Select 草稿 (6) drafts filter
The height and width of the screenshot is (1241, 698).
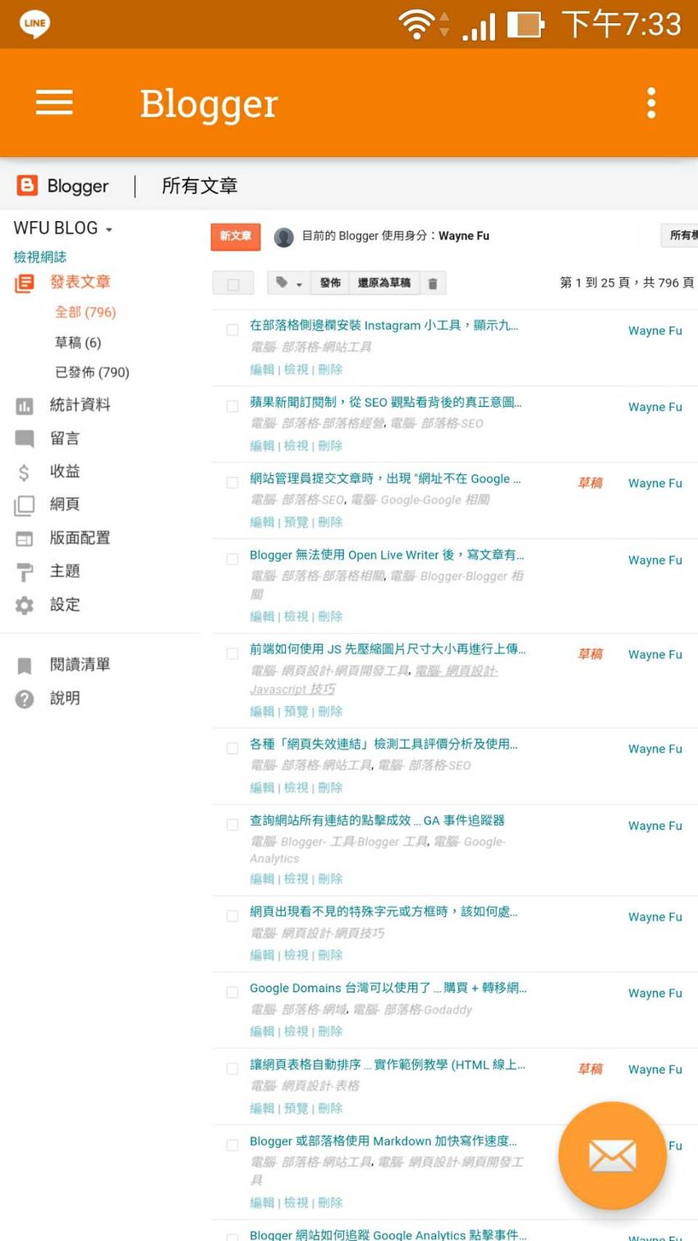click(78, 343)
